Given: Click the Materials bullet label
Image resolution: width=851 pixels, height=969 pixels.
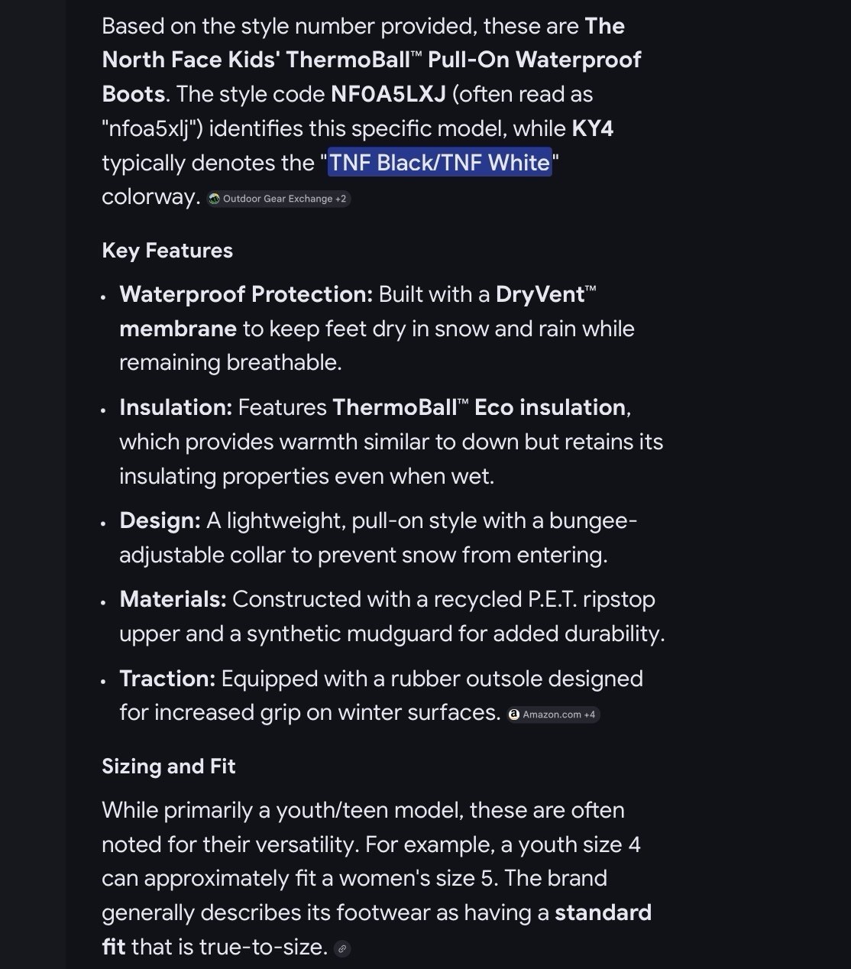Looking at the screenshot, I should point(173,599).
